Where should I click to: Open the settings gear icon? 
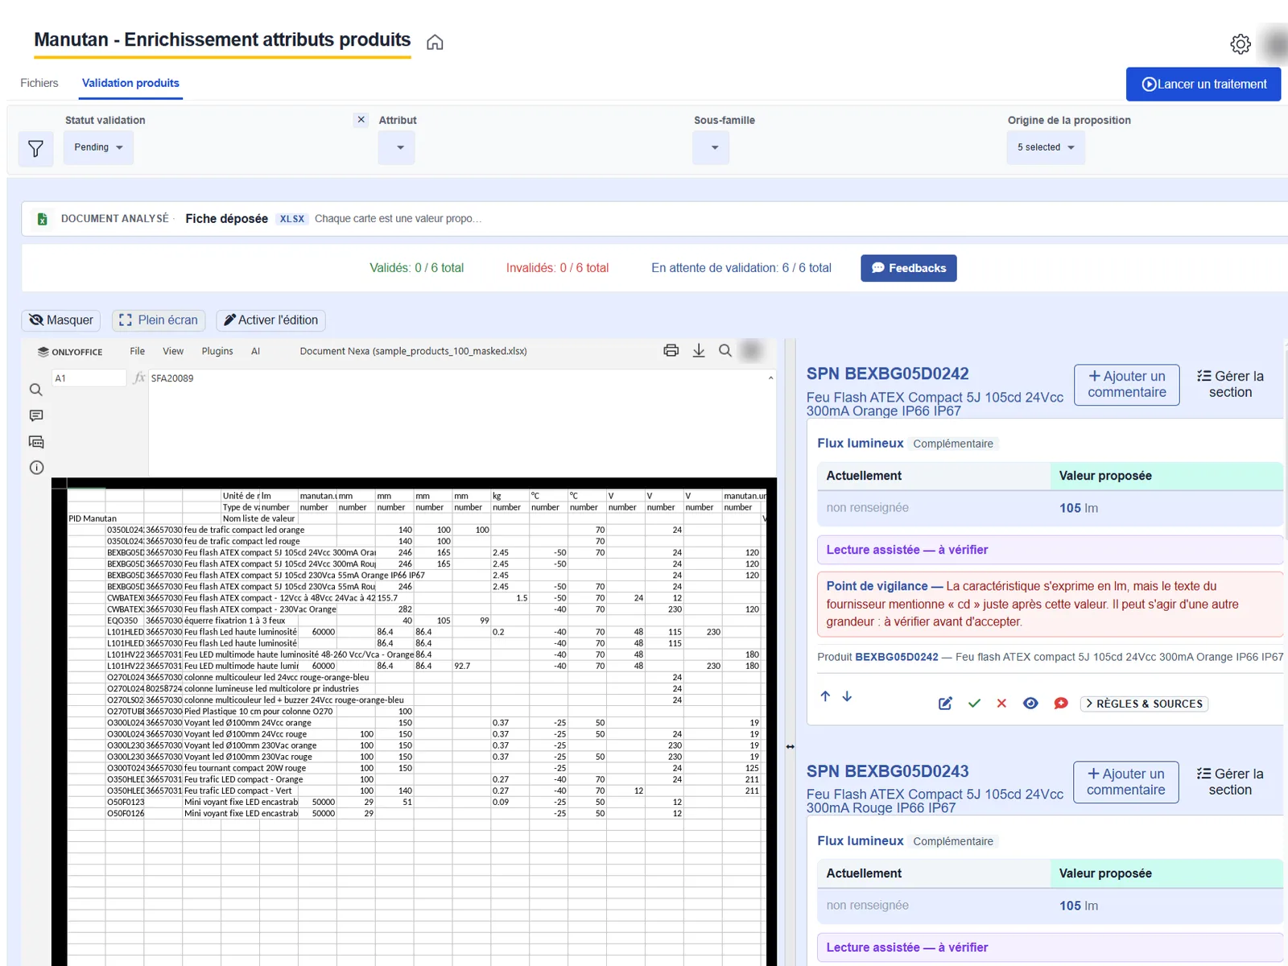pyautogui.click(x=1241, y=43)
